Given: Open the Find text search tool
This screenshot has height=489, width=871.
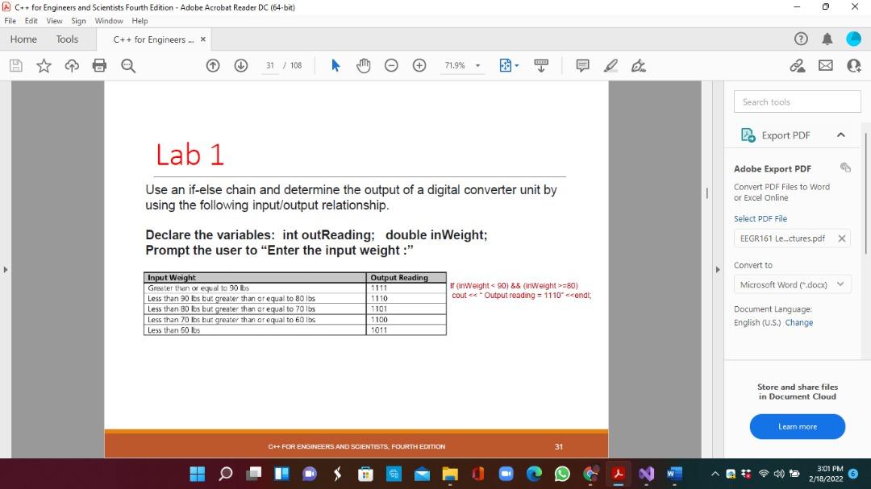Looking at the screenshot, I should 129,65.
